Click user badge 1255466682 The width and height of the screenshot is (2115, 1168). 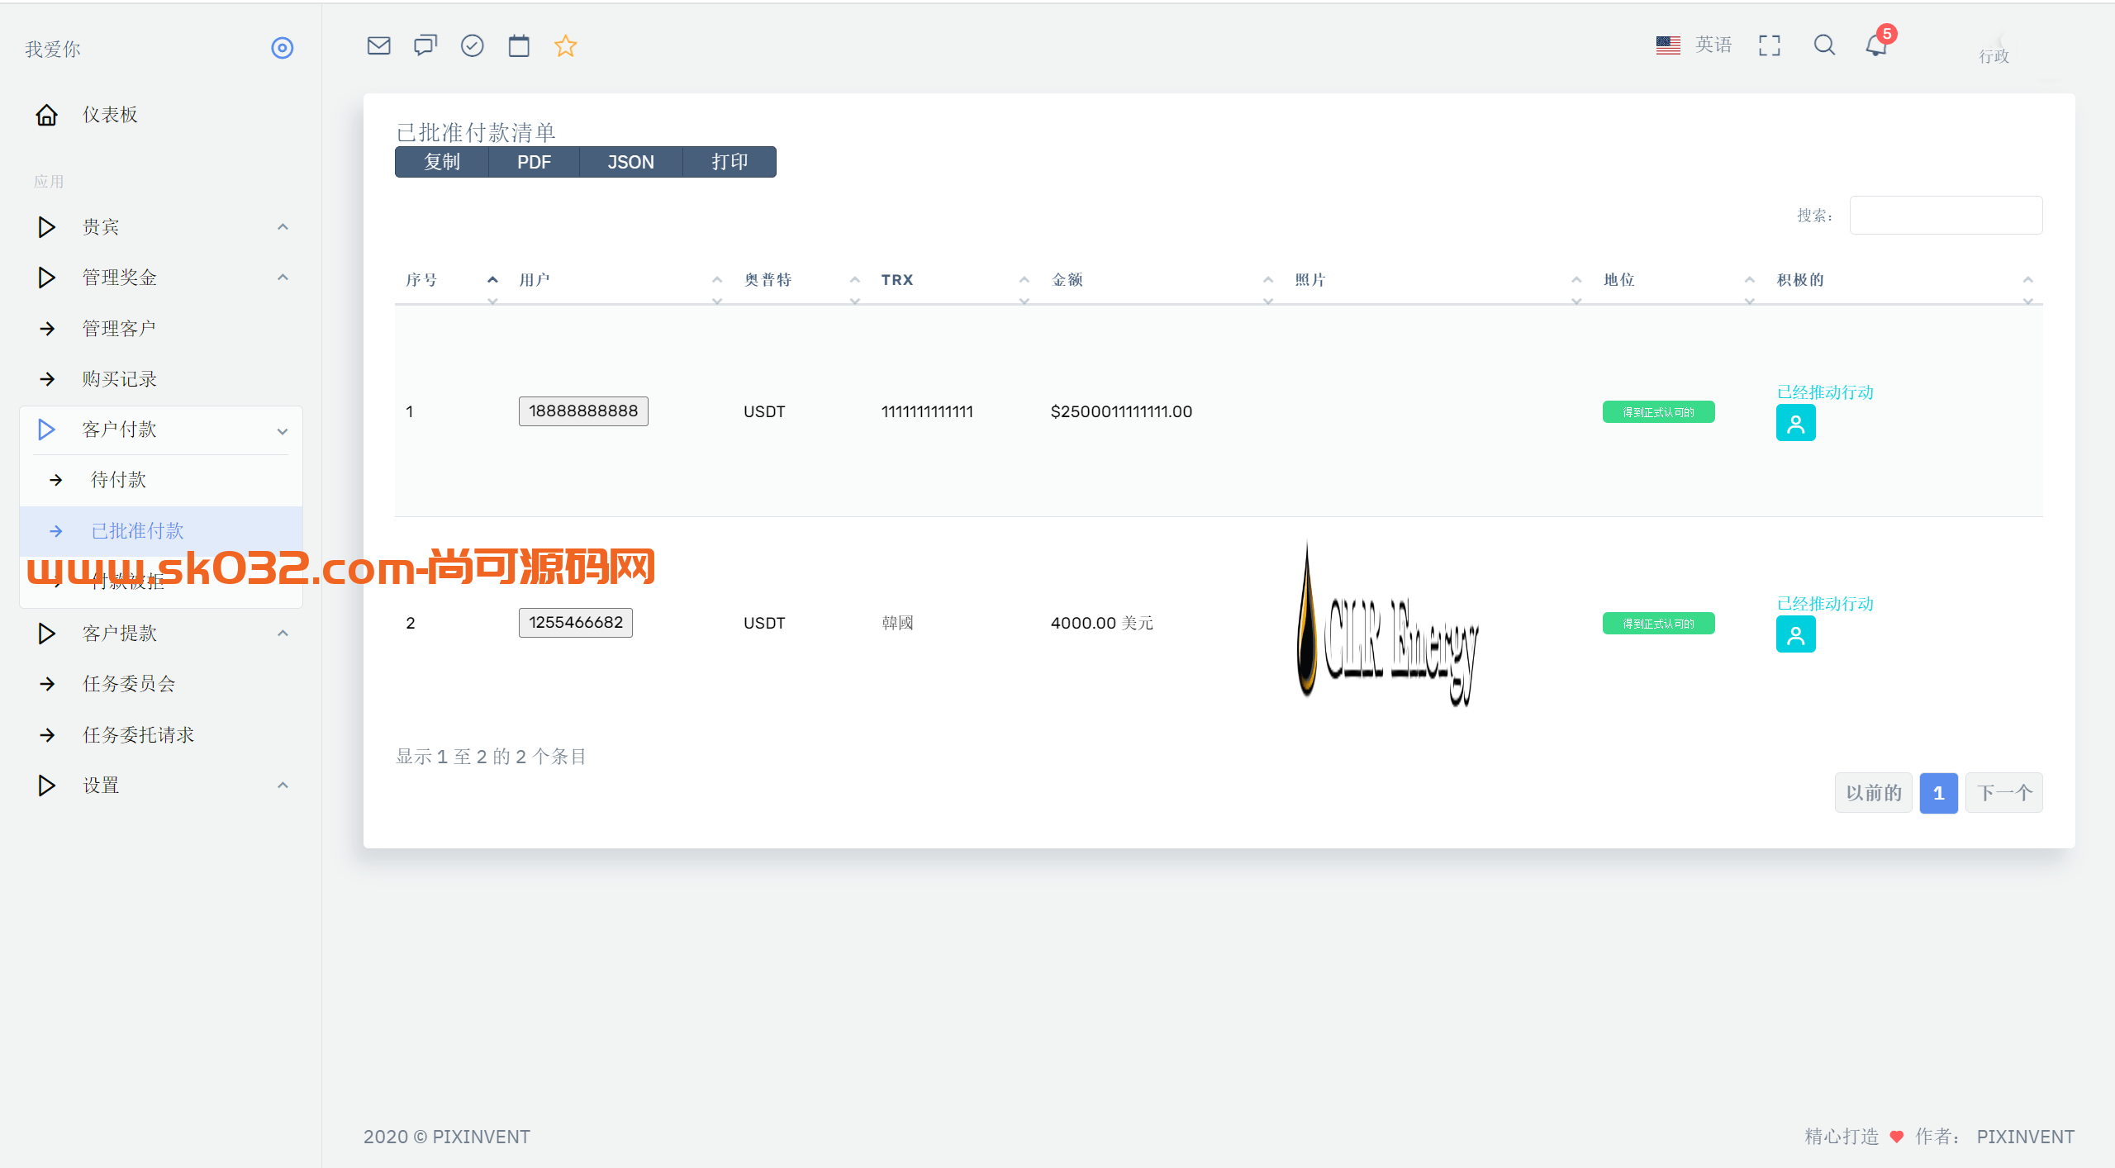click(576, 623)
